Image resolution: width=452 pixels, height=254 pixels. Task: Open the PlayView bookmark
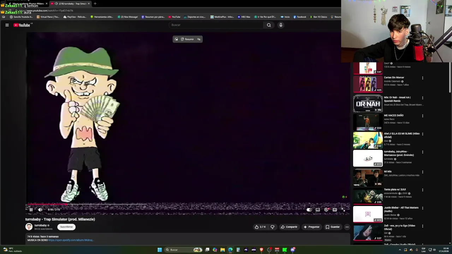pyautogui.click(x=75, y=17)
